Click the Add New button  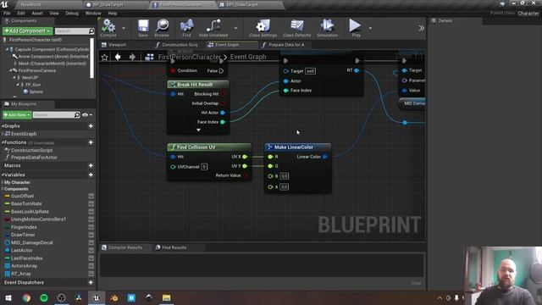point(17,115)
